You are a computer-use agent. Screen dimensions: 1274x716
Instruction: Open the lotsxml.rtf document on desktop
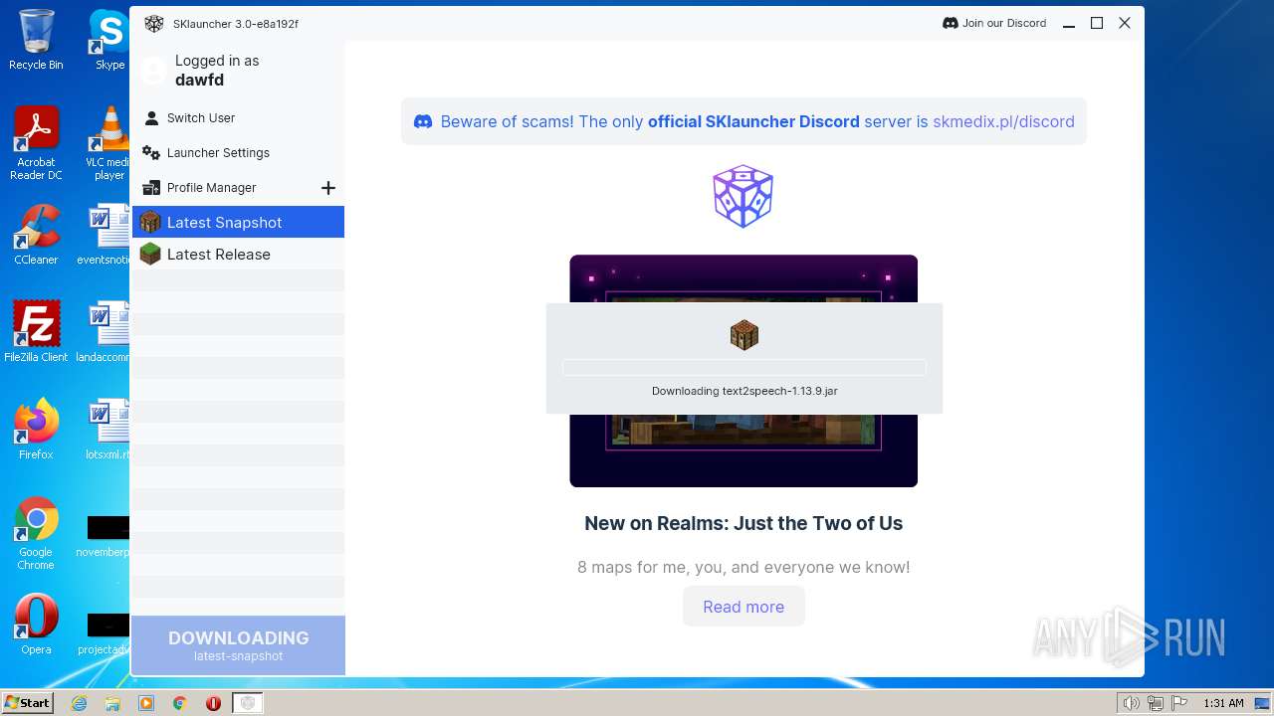coord(107,429)
